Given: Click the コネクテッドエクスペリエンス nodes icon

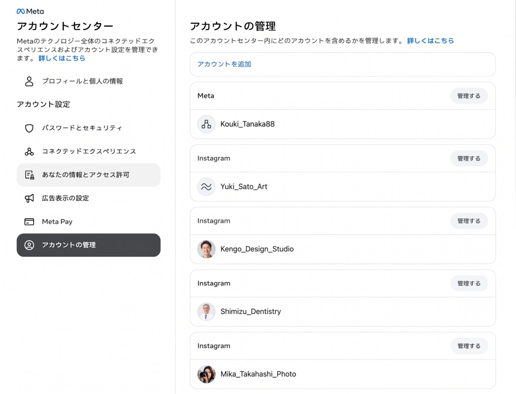Looking at the screenshot, I should tap(29, 151).
